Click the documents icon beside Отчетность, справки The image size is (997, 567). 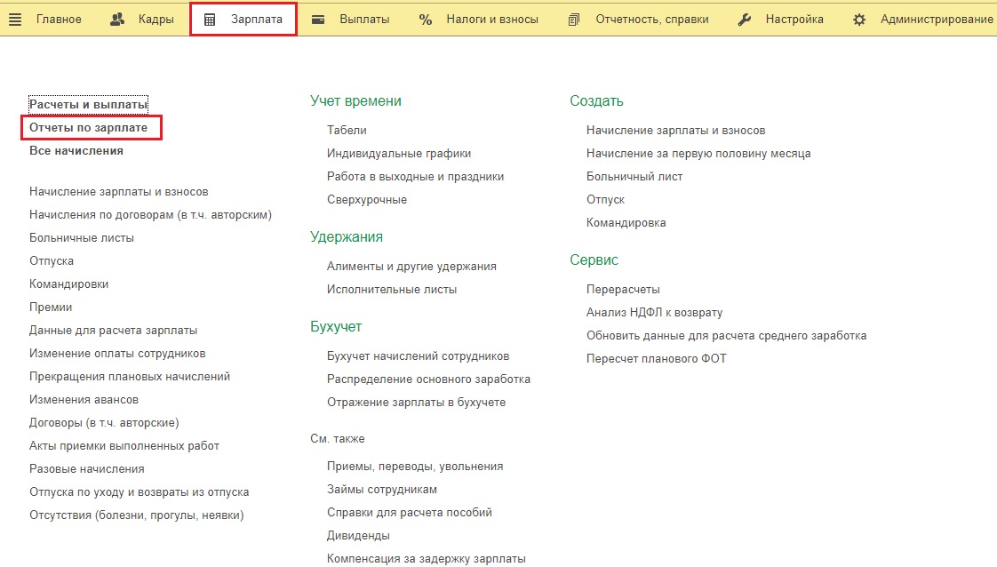[573, 20]
